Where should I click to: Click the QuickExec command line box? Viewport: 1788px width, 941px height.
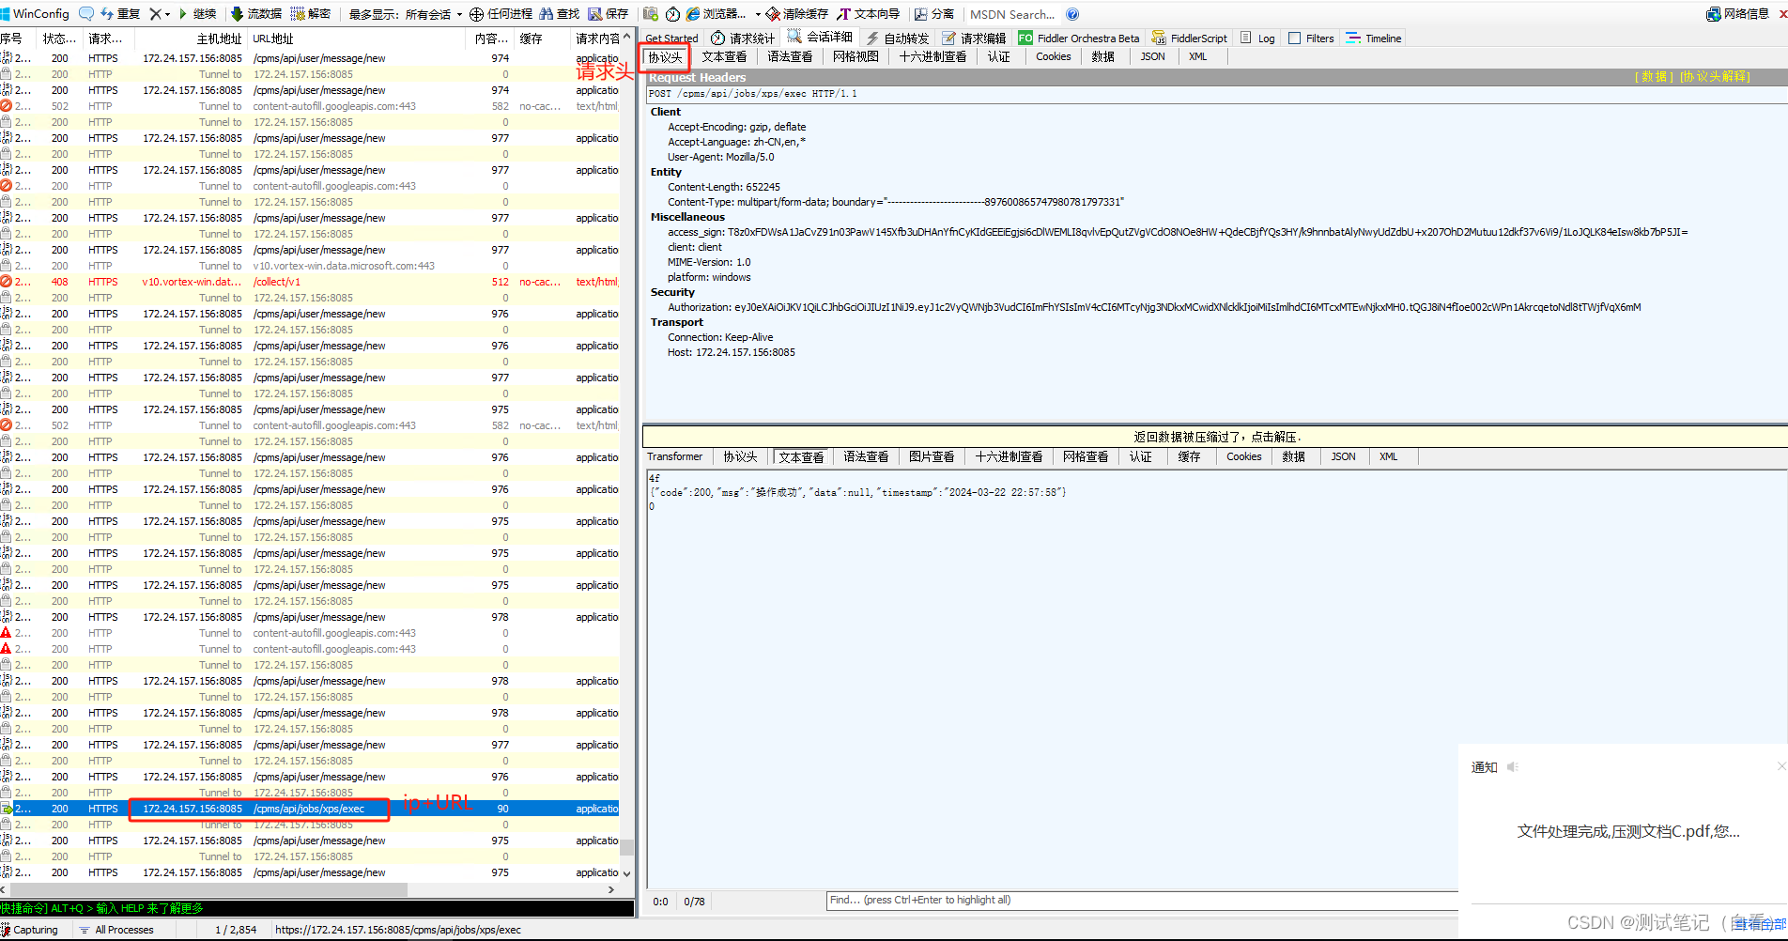point(316,908)
